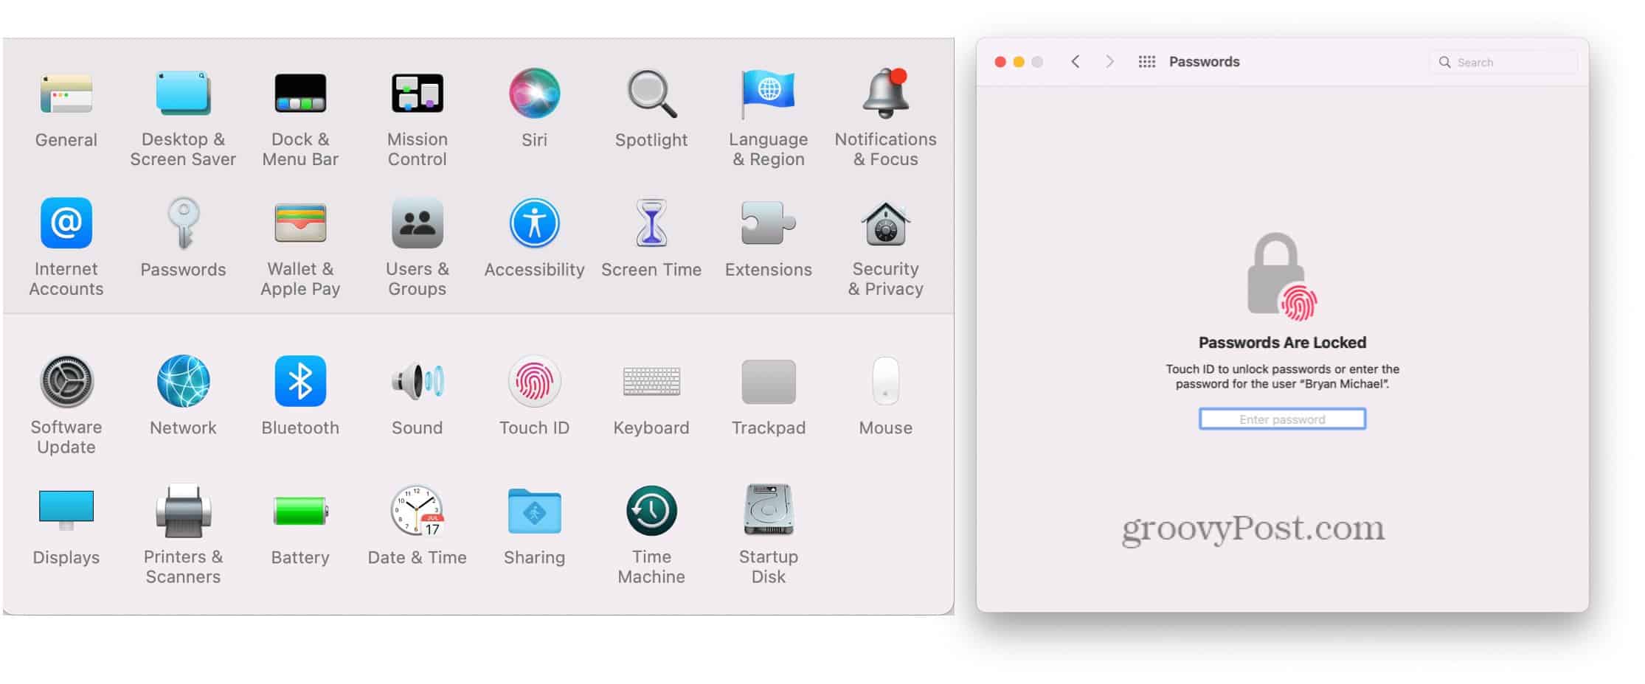1645x684 pixels.
Task: Minimize the Passwords window
Action: pyautogui.click(x=1019, y=62)
